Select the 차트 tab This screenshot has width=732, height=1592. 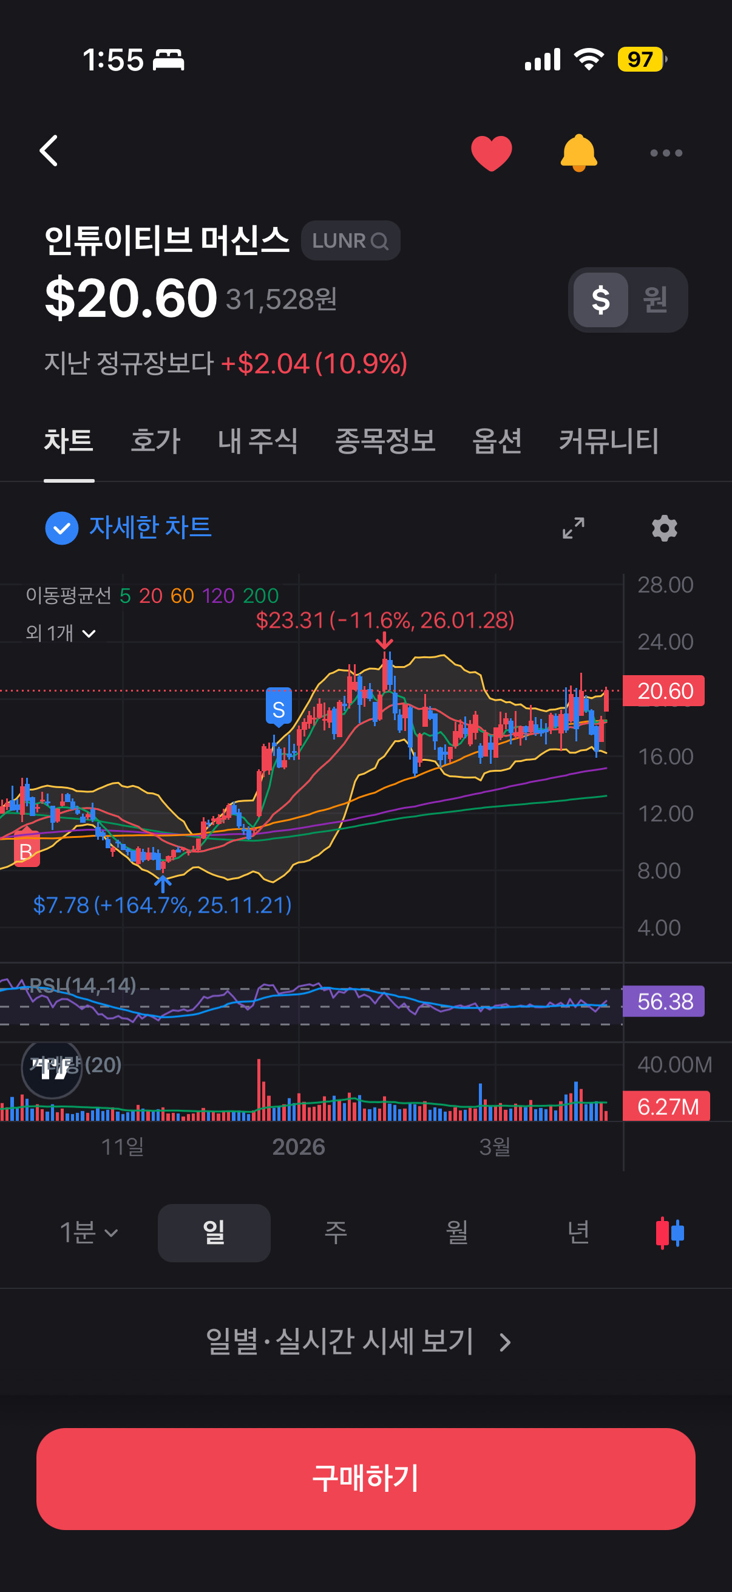(69, 441)
